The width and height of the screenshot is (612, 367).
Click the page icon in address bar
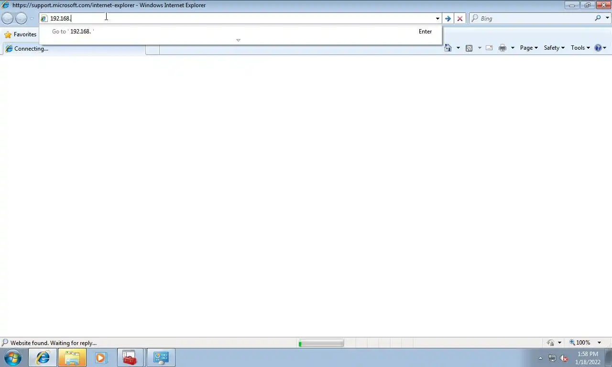(x=44, y=19)
